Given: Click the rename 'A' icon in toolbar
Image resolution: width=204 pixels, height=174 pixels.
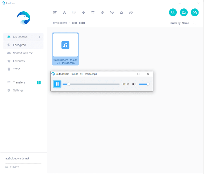Looking at the screenshot, I should 64,12.
